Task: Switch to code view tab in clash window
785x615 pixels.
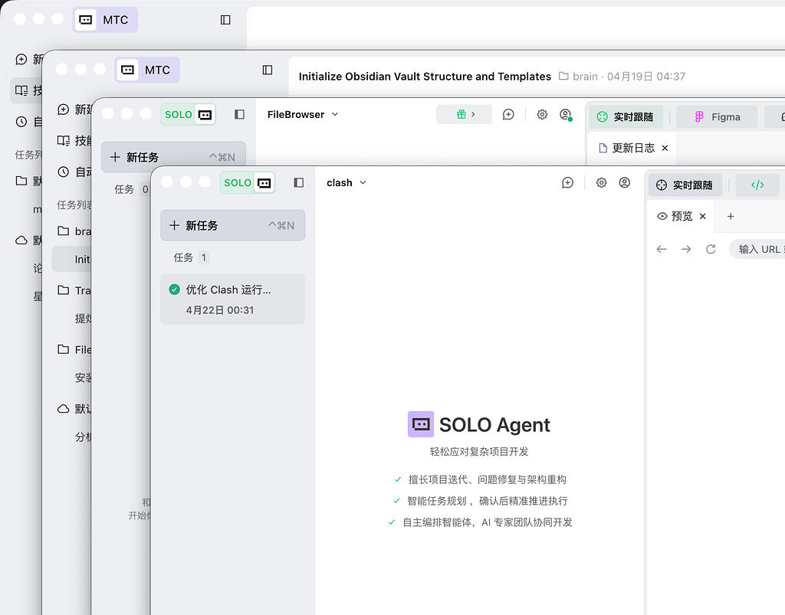Action: pyautogui.click(x=757, y=185)
